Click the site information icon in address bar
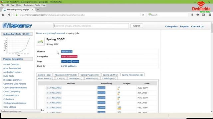213x119 pixels. click(14, 15)
